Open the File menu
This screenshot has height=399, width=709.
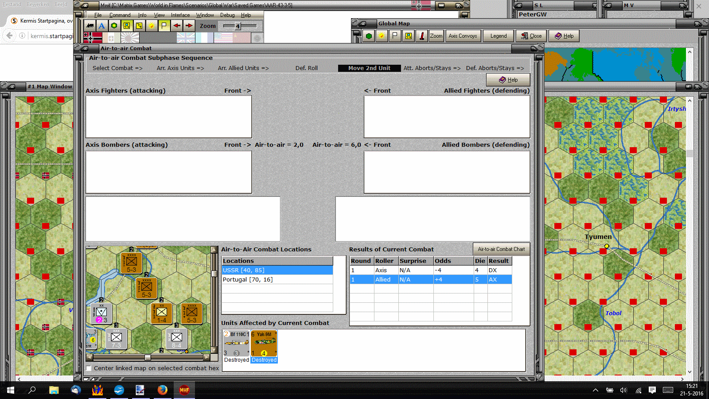coord(98,15)
